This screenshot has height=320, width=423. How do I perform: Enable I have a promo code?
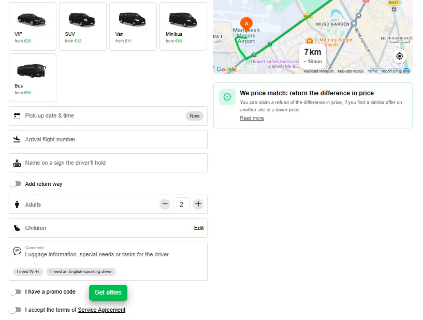tap(16, 292)
